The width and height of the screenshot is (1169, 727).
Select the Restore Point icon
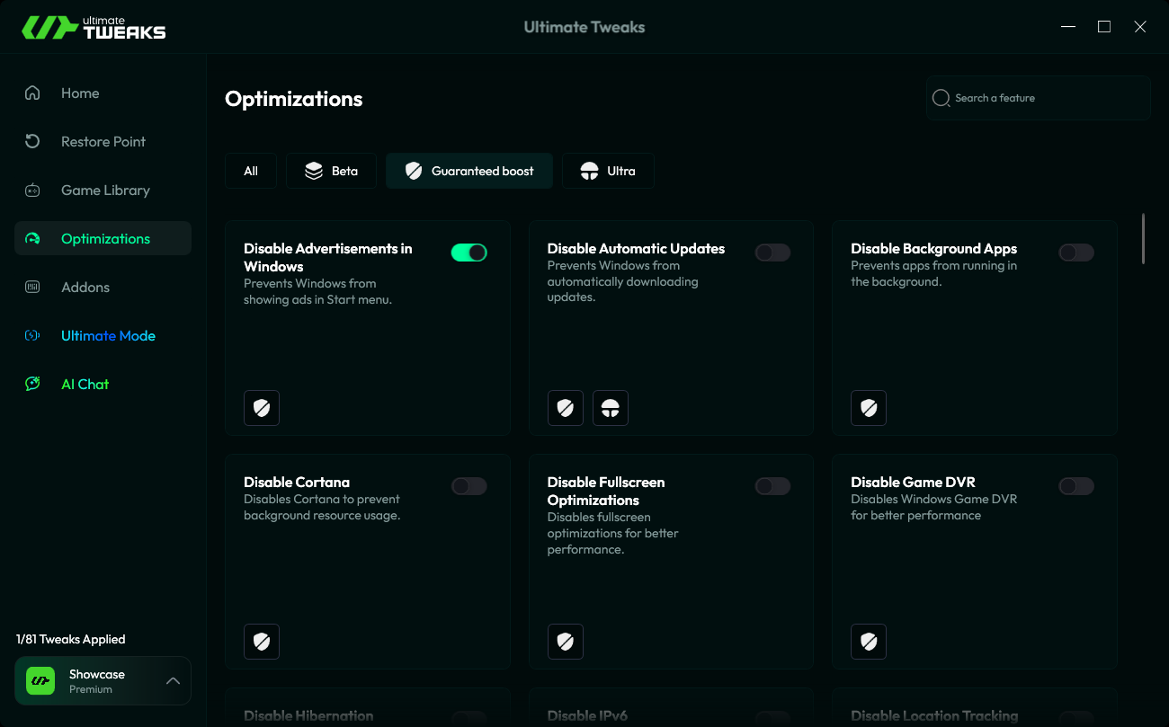[x=32, y=141]
